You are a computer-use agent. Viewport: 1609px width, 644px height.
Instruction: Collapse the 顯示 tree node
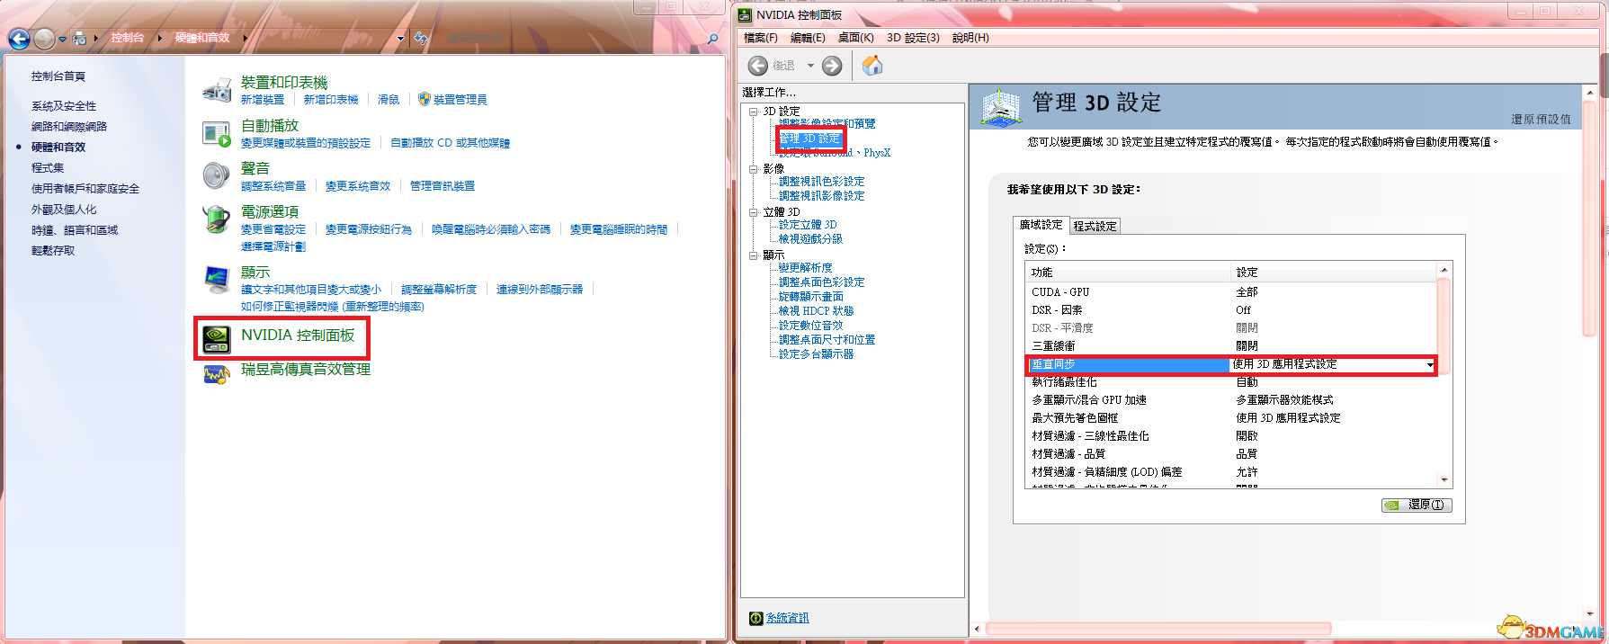[754, 255]
